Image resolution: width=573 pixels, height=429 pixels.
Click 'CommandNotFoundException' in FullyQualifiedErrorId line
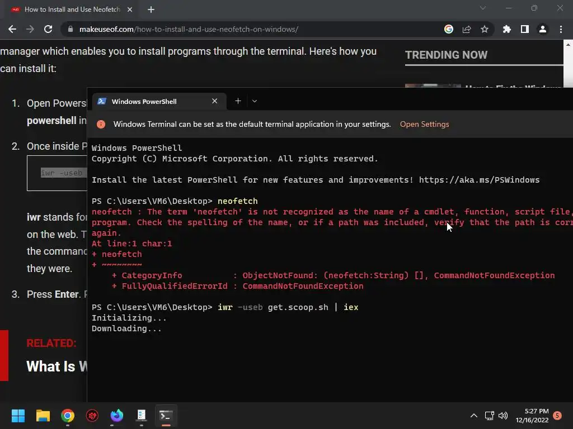[303, 286]
